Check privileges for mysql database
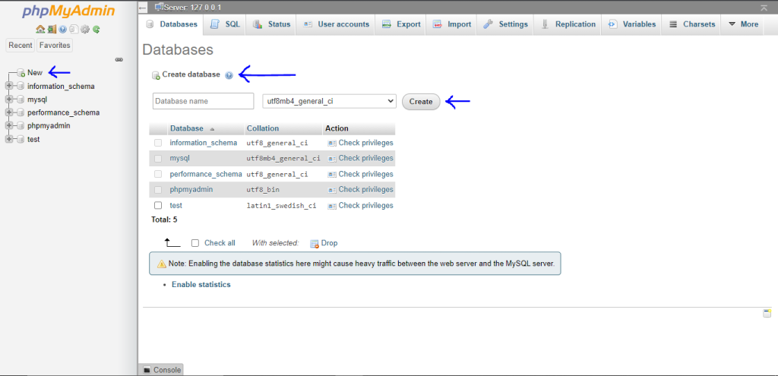 point(360,158)
